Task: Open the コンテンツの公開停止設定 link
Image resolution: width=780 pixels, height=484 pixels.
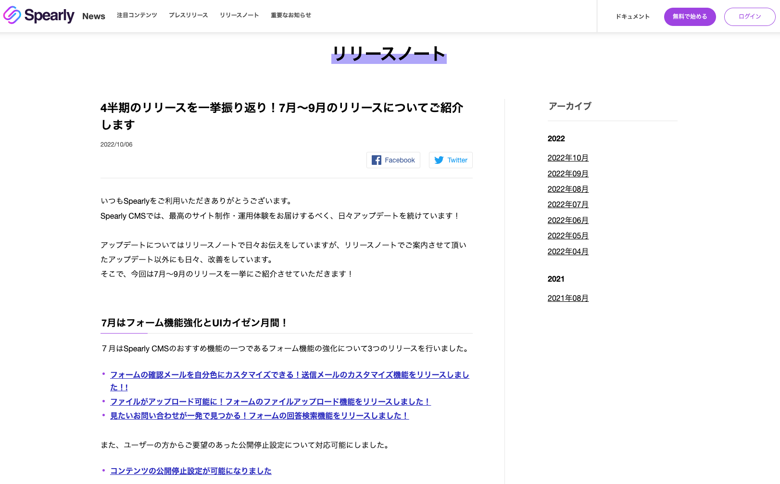Action: (191, 471)
